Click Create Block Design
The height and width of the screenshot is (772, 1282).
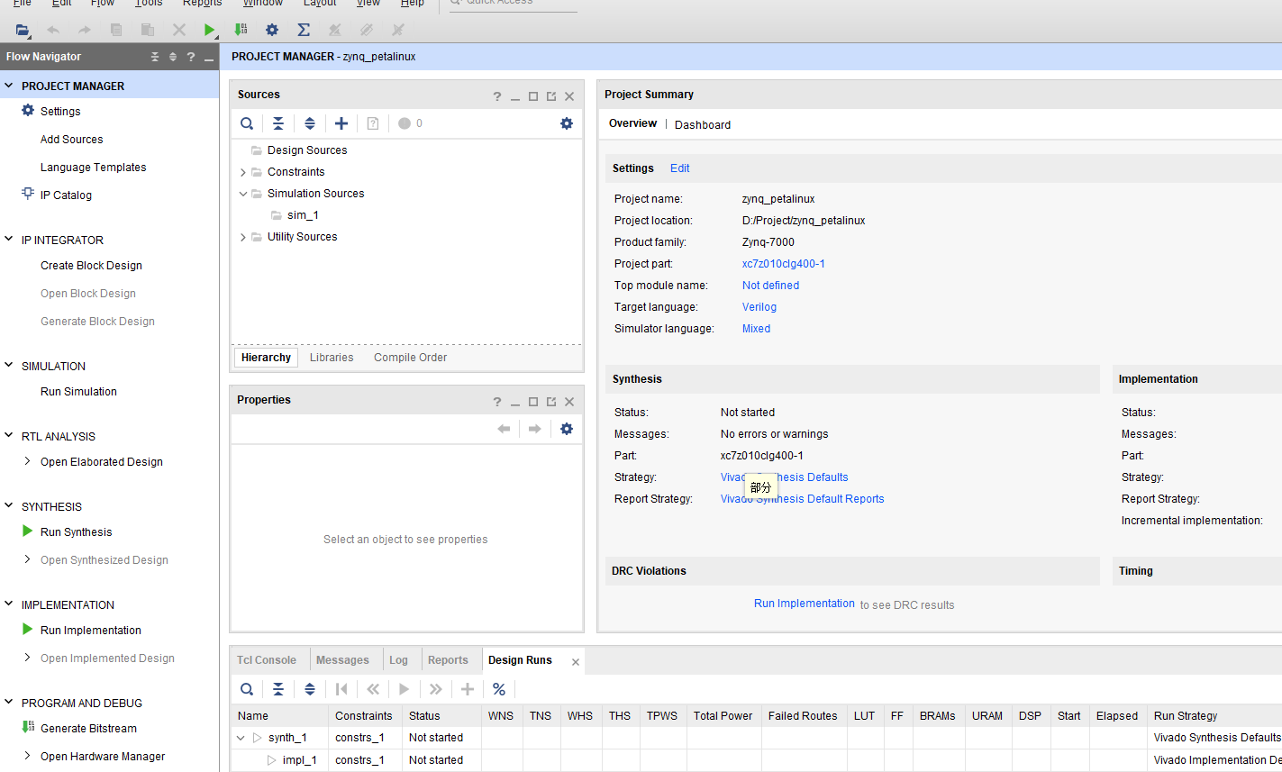[91, 266]
